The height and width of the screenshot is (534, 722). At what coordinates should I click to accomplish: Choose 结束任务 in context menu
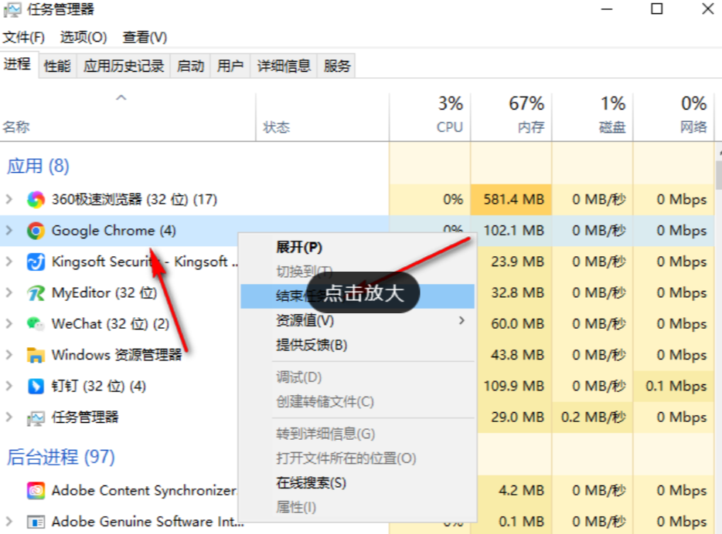coord(357,296)
